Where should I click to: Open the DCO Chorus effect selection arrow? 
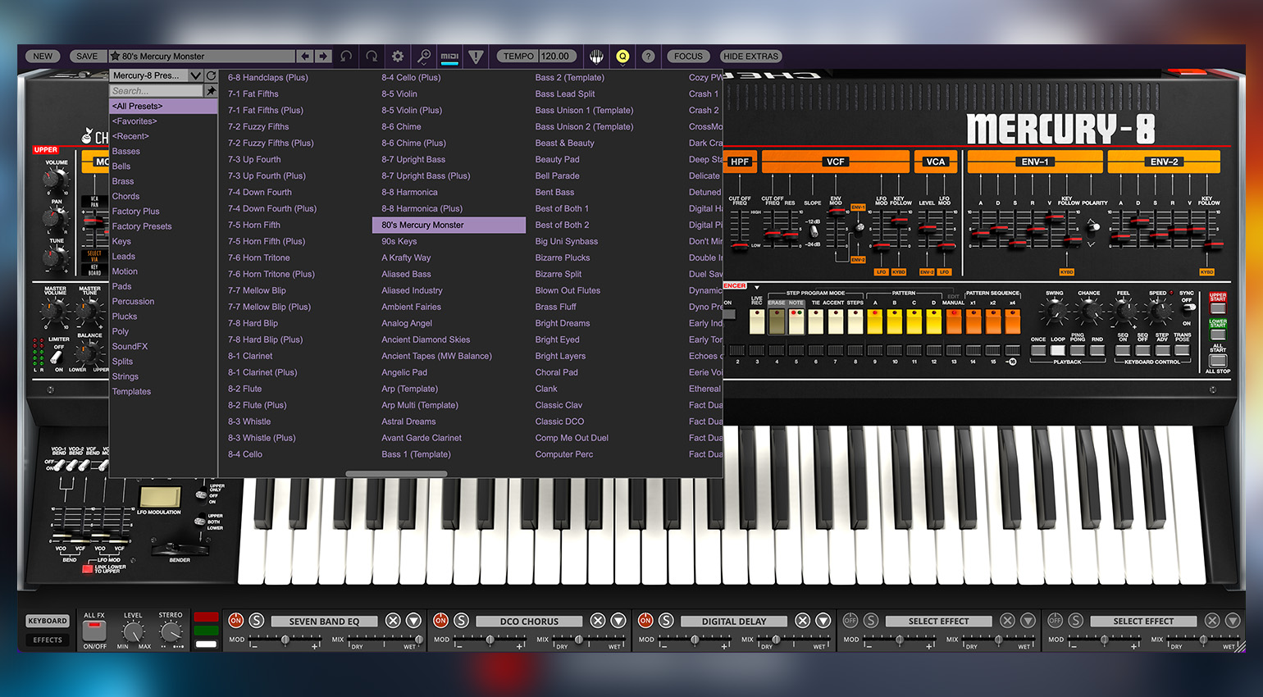tap(618, 621)
